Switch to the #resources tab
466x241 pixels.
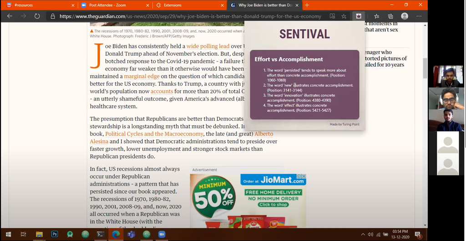[x=40, y=5]
